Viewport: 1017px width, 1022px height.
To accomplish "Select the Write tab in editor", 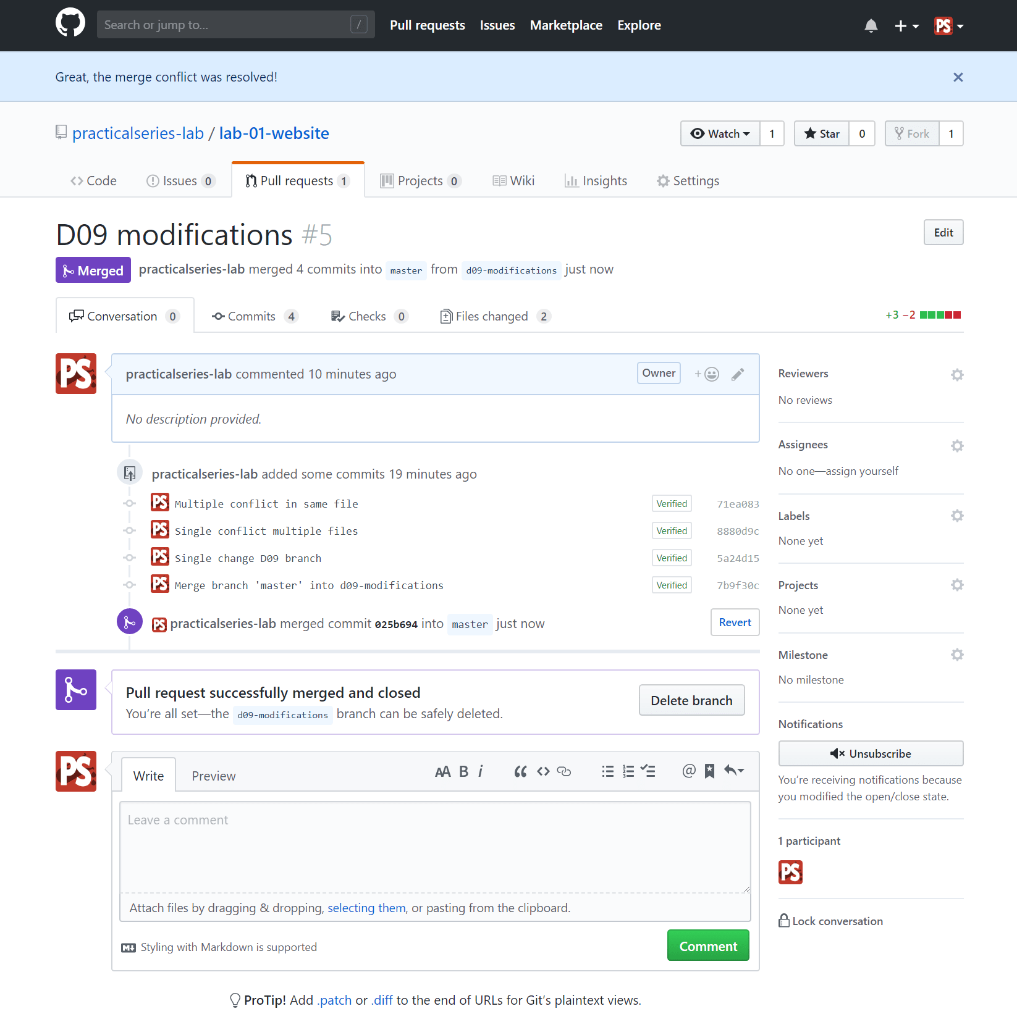I will point(148,776).
